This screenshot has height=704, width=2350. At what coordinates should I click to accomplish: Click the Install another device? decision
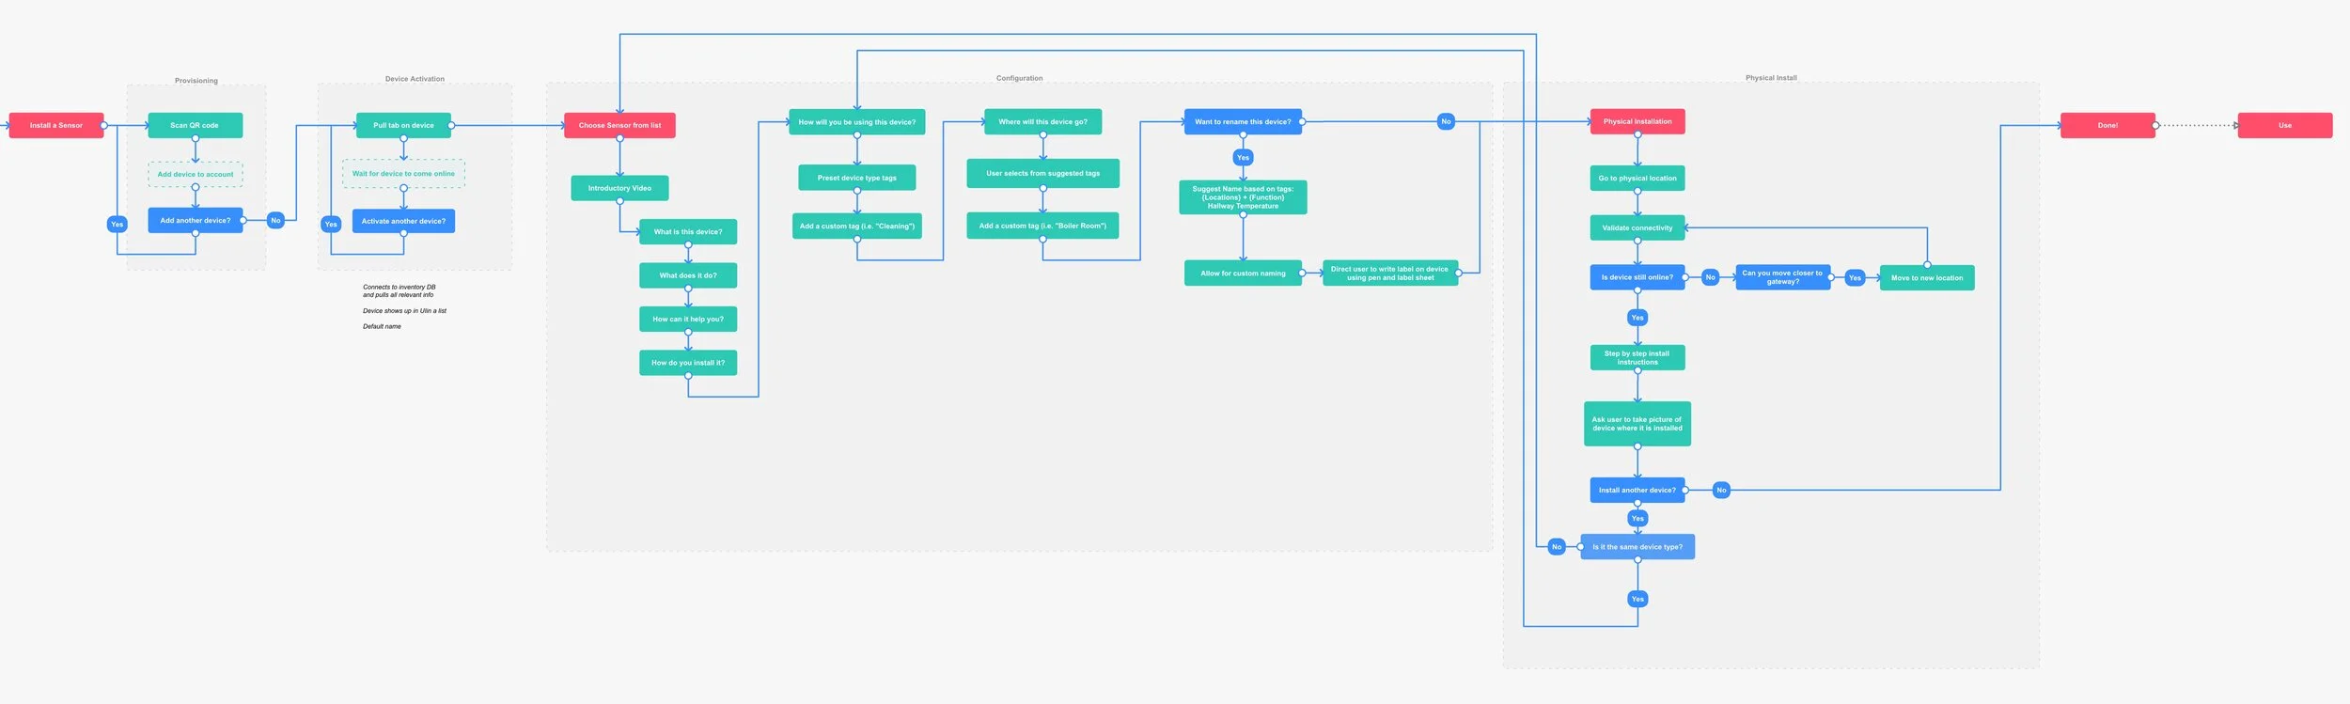point(1637,490)
